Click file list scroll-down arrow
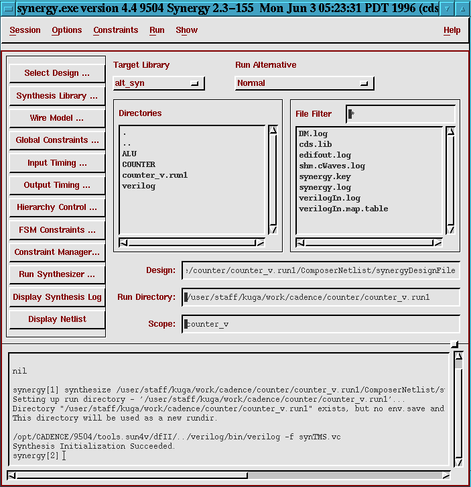 point(450,230)
